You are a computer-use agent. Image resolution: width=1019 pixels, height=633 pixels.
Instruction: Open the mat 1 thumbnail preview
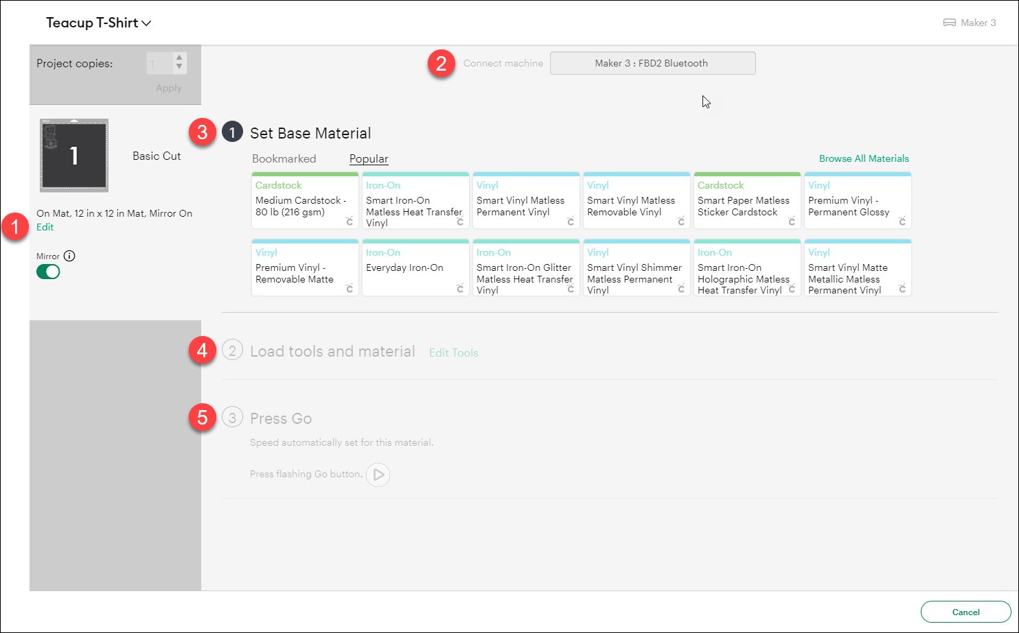click(x=73, y=155)
